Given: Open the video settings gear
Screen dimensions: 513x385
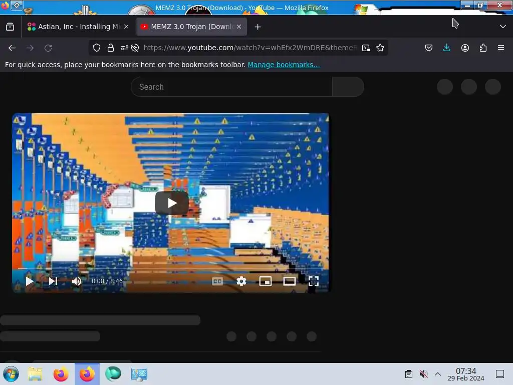Looking at the screenshot, I should pos(241,281).
